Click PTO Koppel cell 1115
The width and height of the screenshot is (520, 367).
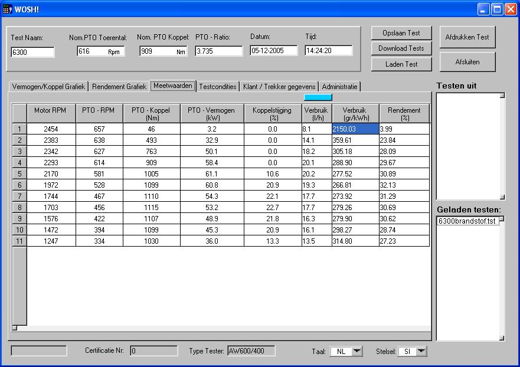tap(152, 208)
